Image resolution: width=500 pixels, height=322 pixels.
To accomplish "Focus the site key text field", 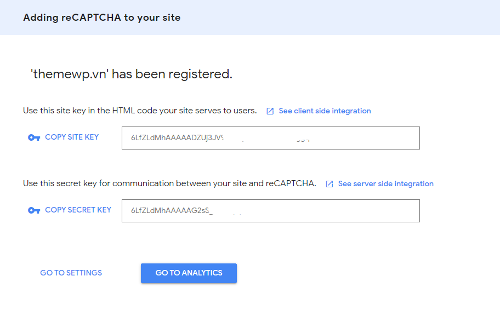I will pos(270,138).
